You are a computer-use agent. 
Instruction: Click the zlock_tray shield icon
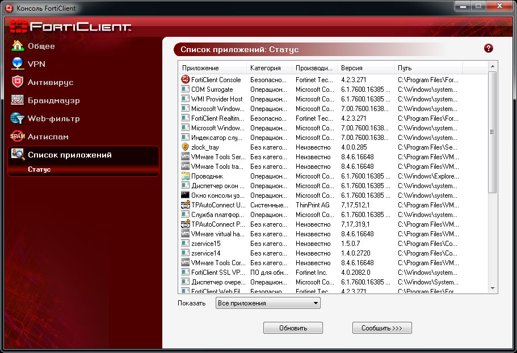tap(186, 147)
